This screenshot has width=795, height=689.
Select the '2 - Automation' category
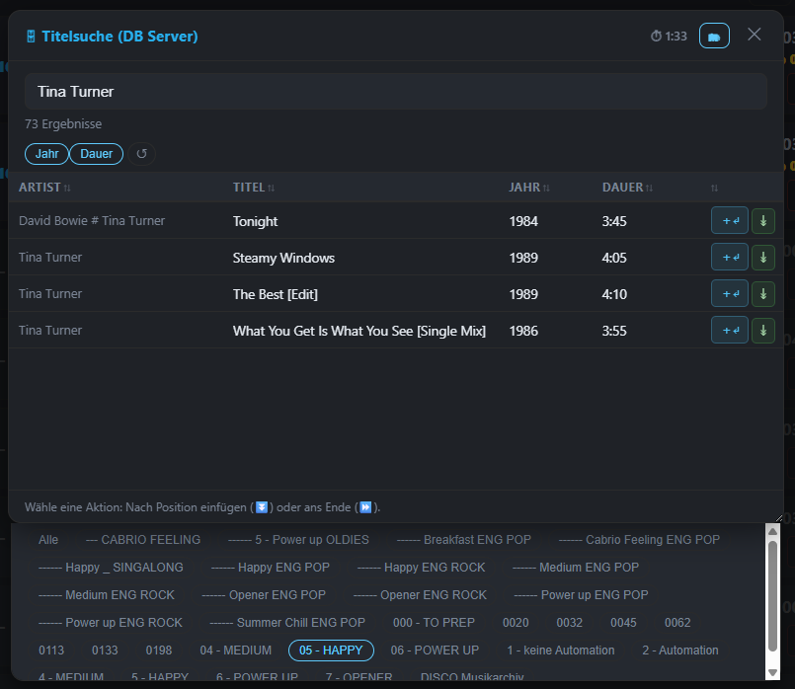click(679, 650)
